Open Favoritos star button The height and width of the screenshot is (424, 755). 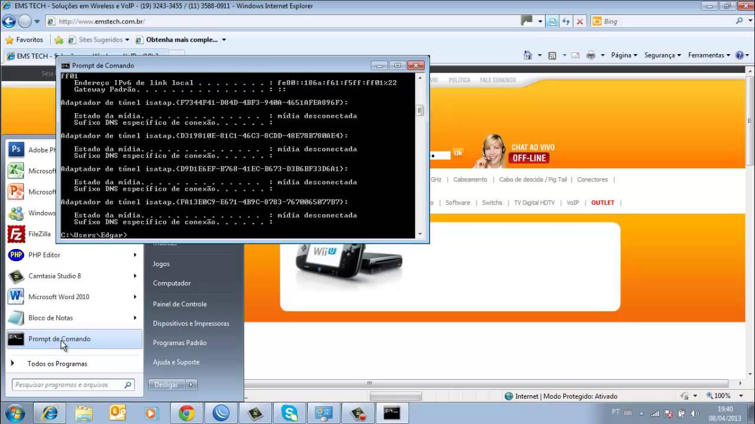pyautogui.click(x=24, y=40)
